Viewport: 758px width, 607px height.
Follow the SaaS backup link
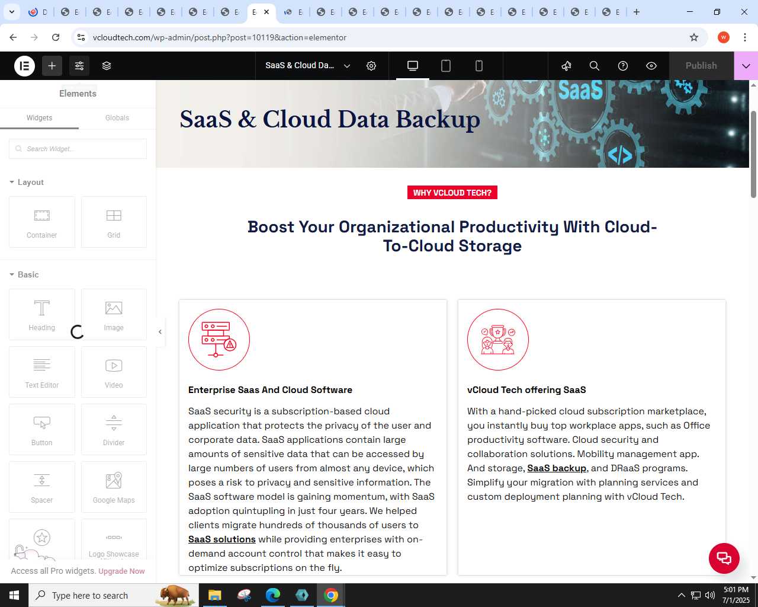(557, 468)
